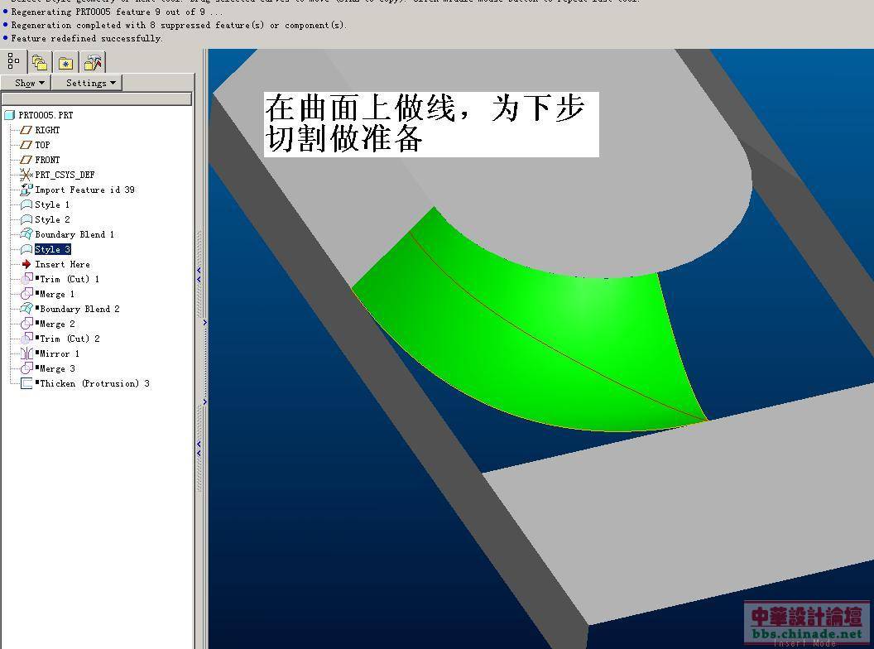Open the Connections tools tab
The image size is (874, 649).
pos(93,62)
